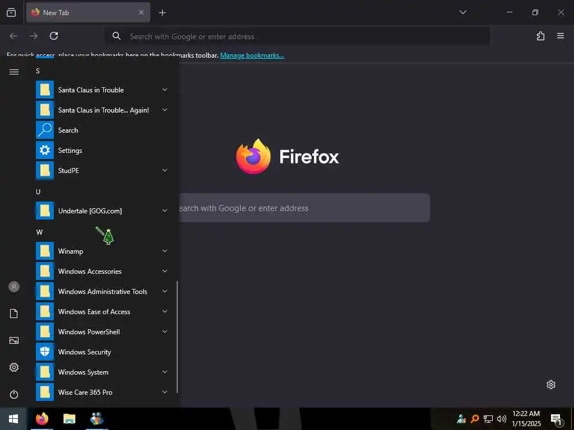Click the Start menu app list scrollbar
The image size is (574, 430).
tap(177, 336)
